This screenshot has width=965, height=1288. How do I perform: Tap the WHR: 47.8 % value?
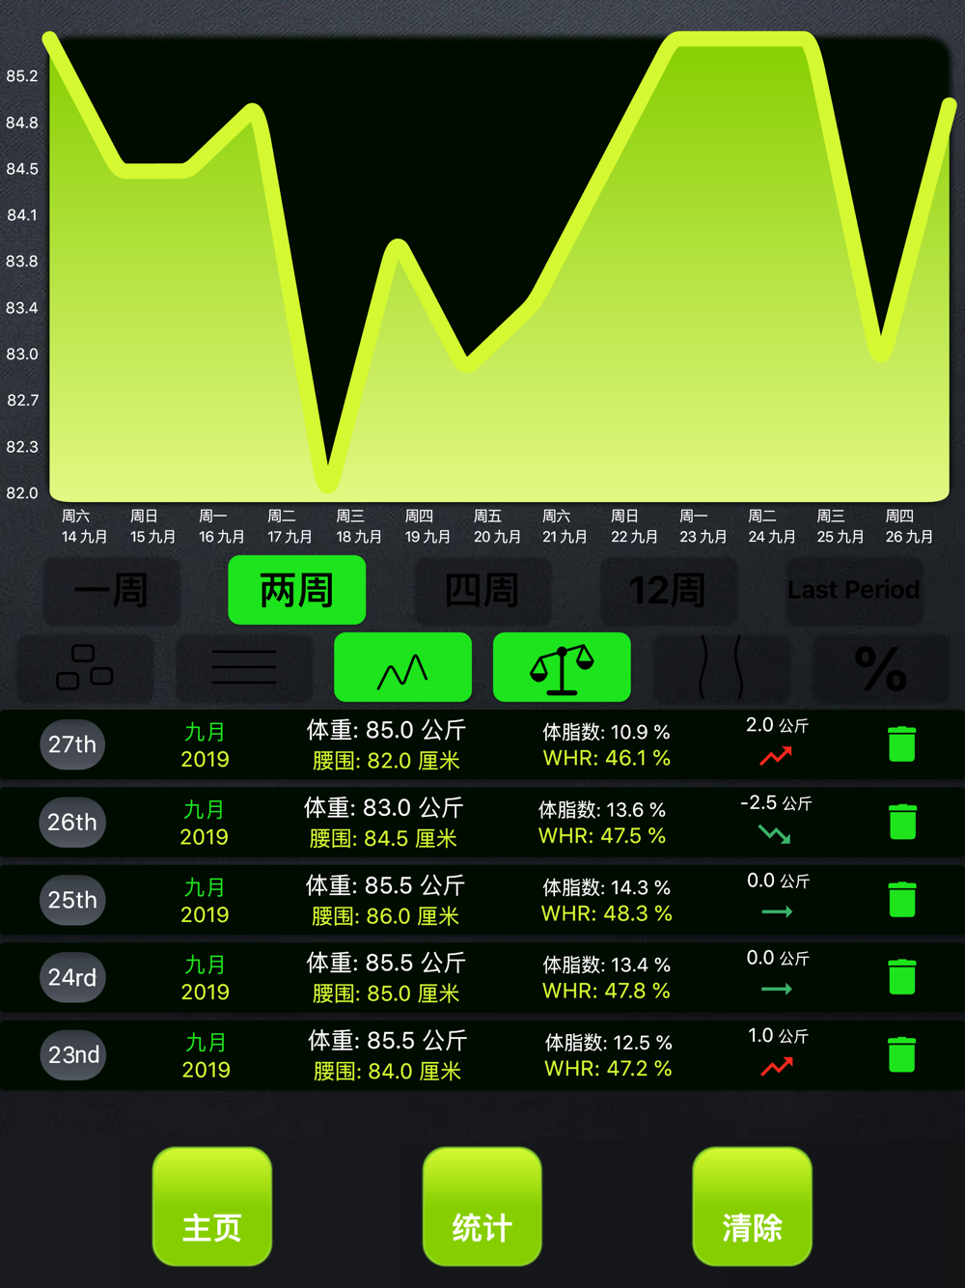[606, 991]
